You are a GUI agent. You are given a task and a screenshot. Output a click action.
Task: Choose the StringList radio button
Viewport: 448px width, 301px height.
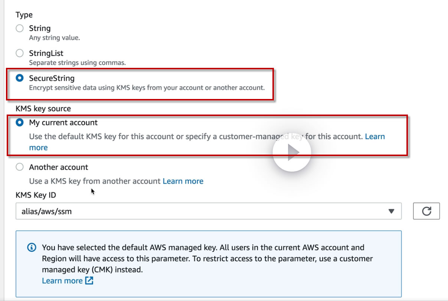point(20,53)
